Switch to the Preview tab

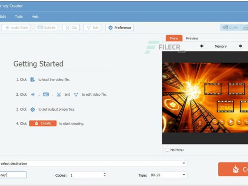(x=192, y=38)
